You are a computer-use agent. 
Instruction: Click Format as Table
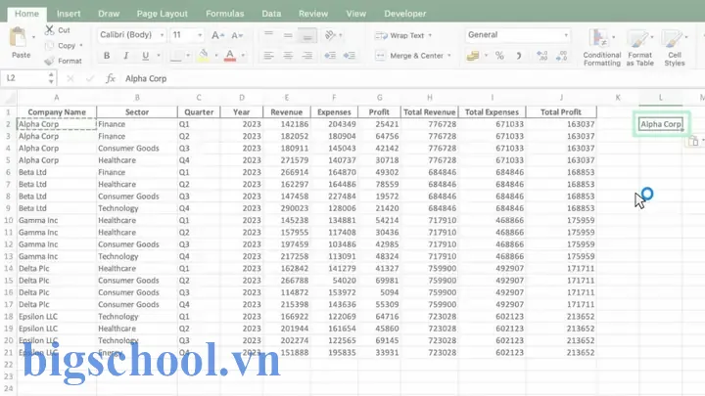click(639, 47)
